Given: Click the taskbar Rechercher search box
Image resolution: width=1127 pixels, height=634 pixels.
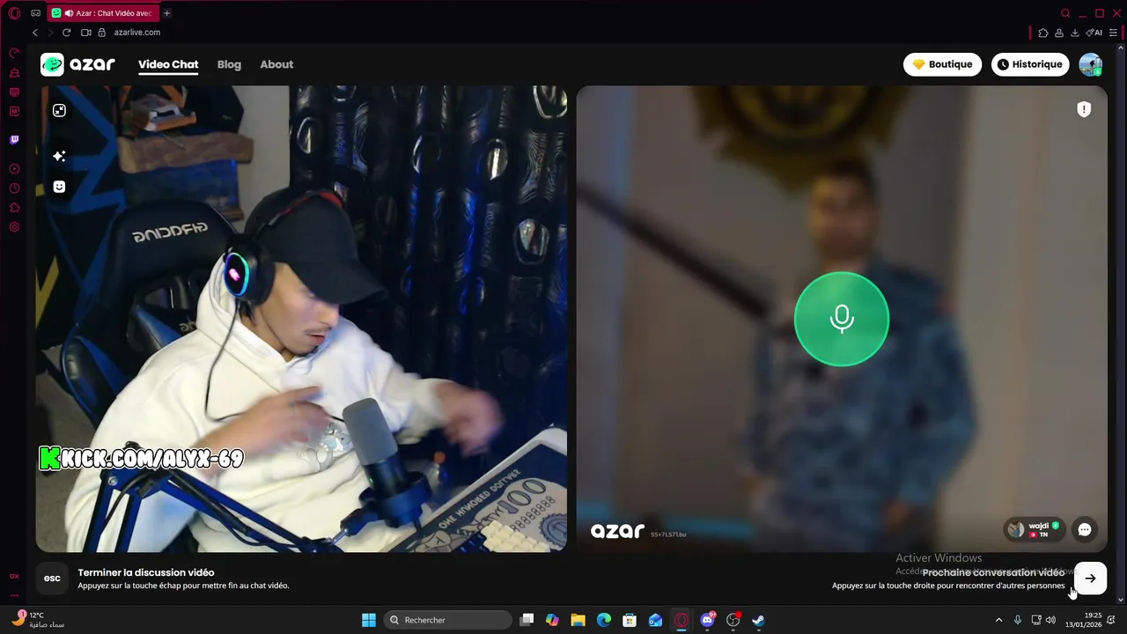Looking at the screenshot, I should coord(449,620).
